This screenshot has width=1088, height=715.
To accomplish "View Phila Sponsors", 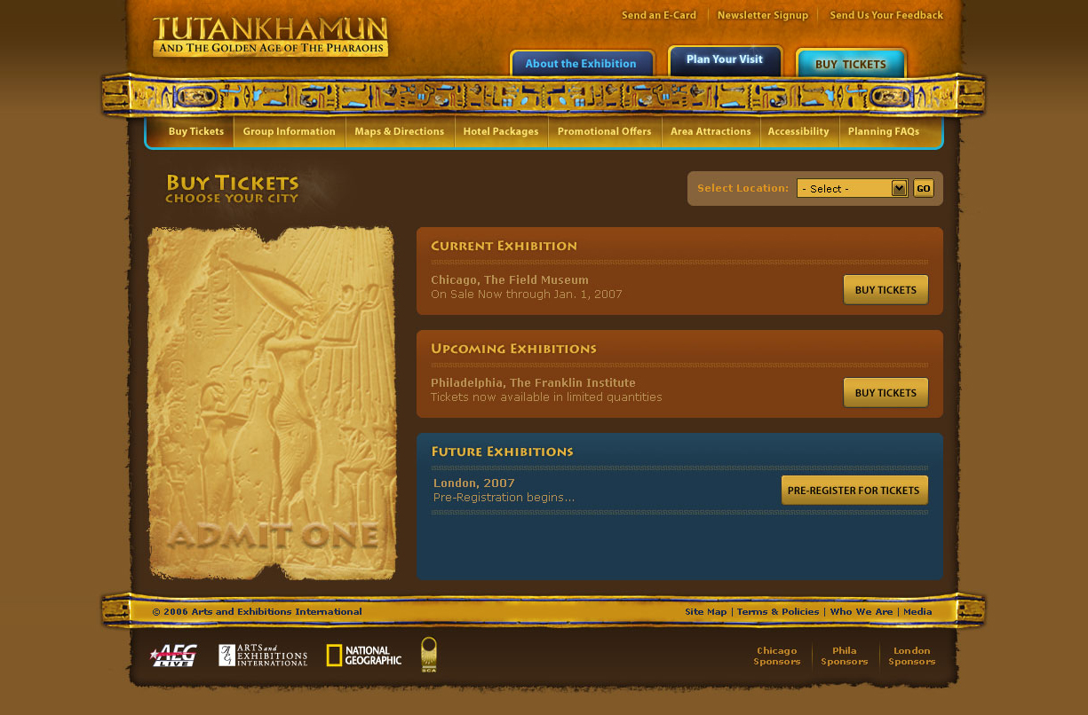I will 845,656.
